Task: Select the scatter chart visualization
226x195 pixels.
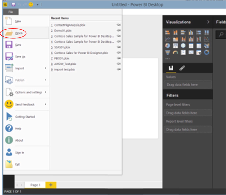Action: tap(207, 39)
